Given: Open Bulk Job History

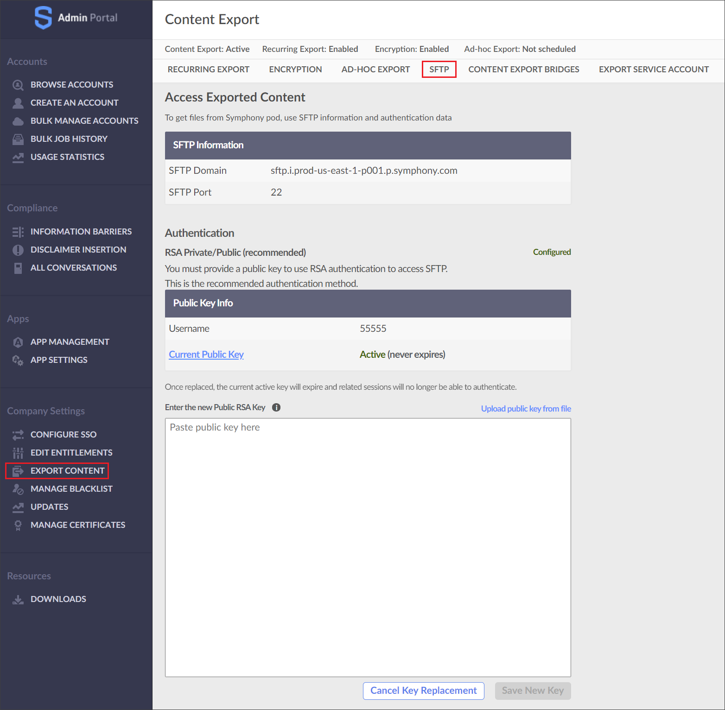Looking at the screenshot, I should point(69,139).
